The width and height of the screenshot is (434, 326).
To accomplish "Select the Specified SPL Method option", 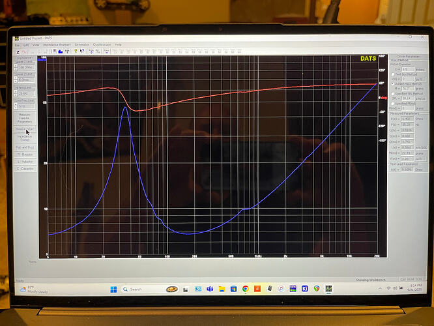I will click(393, 94).
